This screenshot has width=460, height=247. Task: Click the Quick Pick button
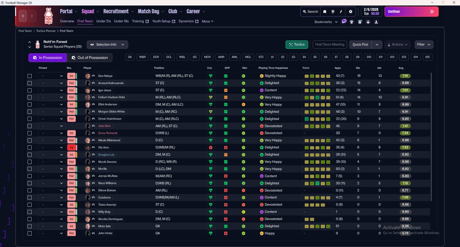click(x=360, y=45)
